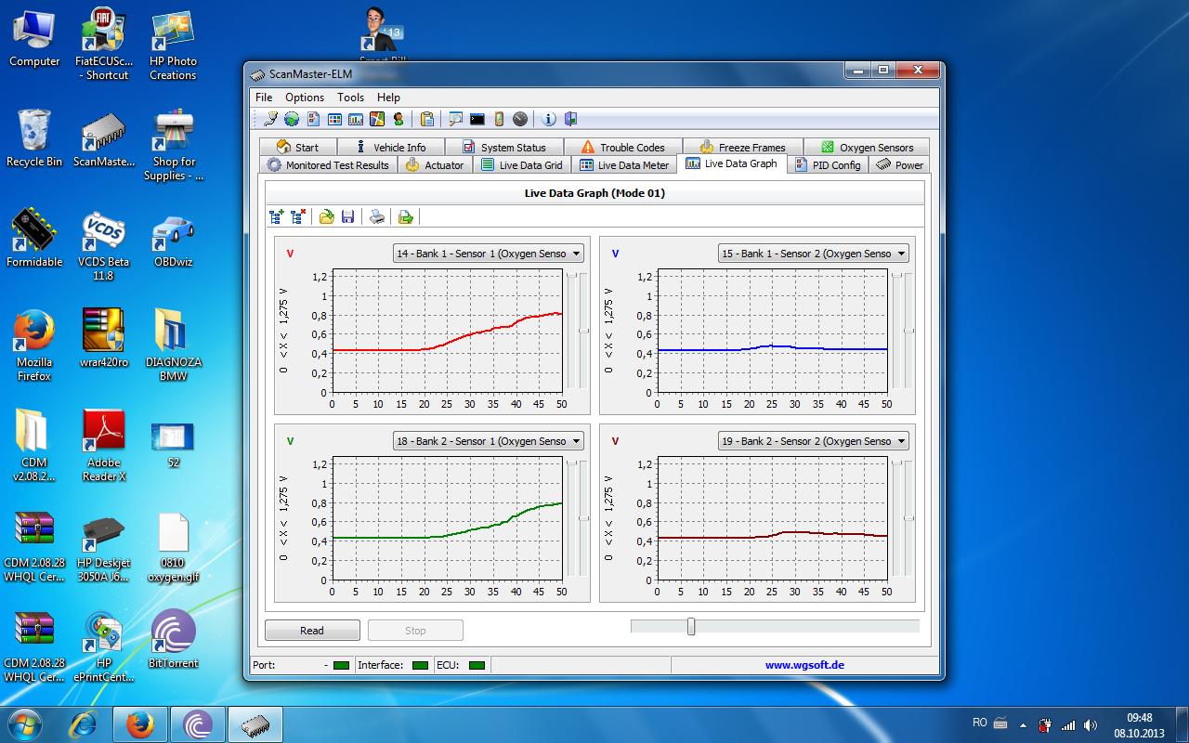Open the 14 - Bank 1 - Sensor 1 dropdown

coord(489,254)
